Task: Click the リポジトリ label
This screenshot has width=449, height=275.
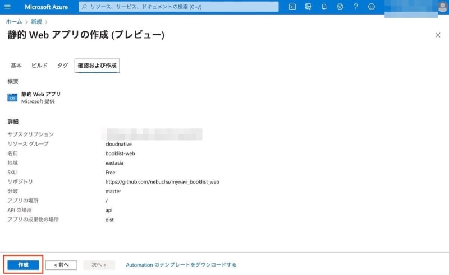Action: [x=20, y=182]
